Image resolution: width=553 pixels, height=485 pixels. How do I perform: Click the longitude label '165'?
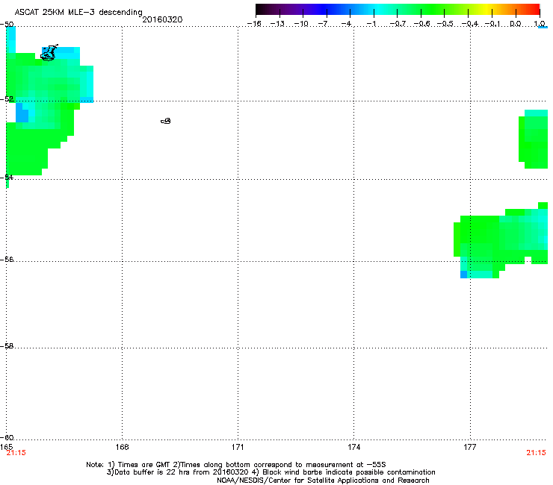pos(6,447)
